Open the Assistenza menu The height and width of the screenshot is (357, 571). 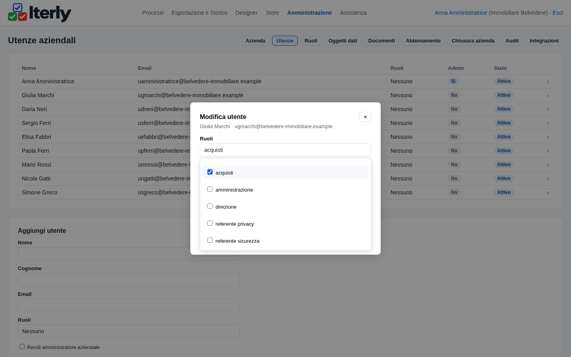(x=353, y=13)
